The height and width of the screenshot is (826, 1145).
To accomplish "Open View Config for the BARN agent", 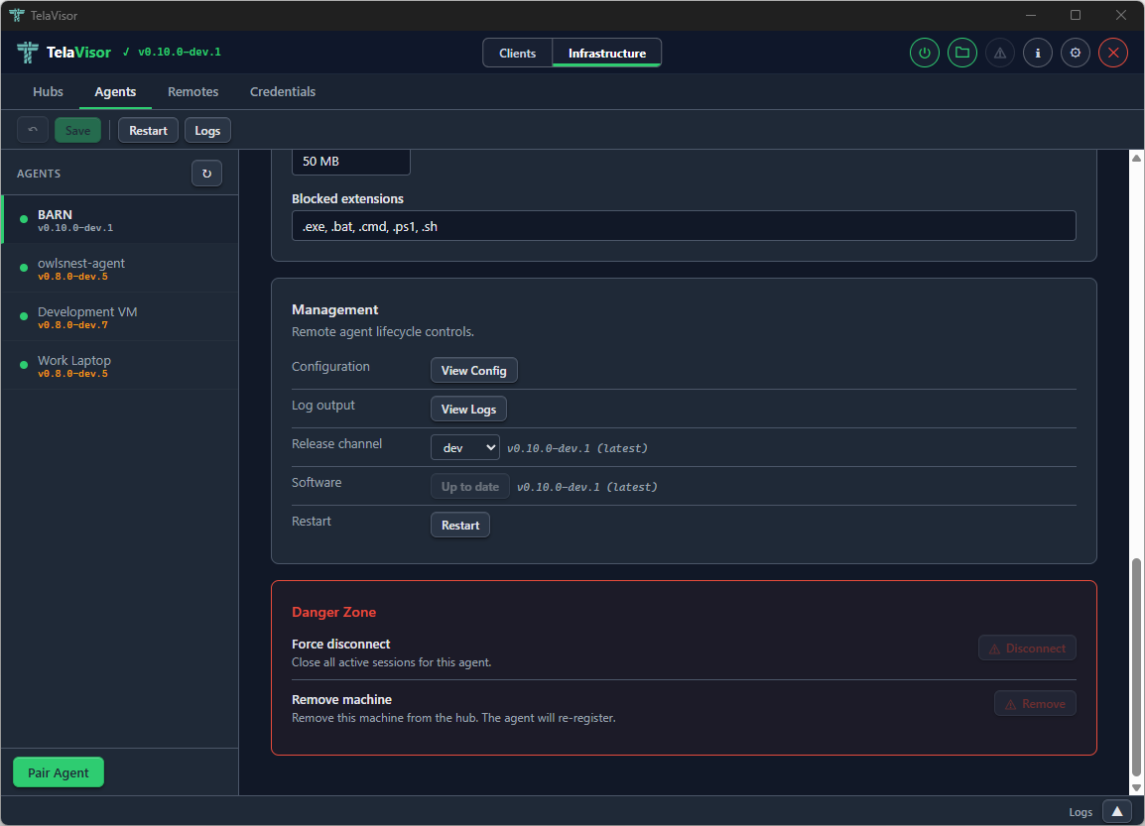I will [473, 369].
